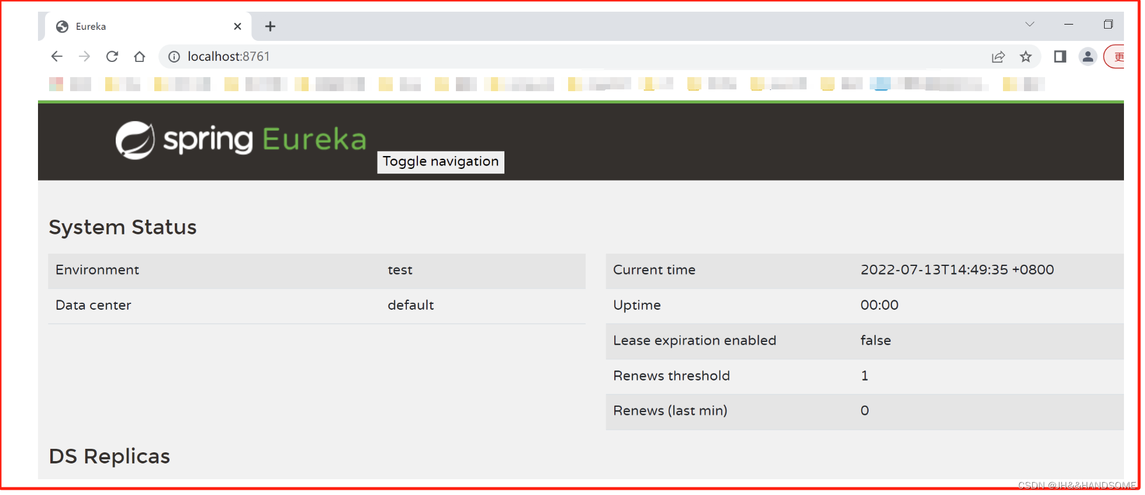
Task: Open the browser side panel
Action: 1060,57
